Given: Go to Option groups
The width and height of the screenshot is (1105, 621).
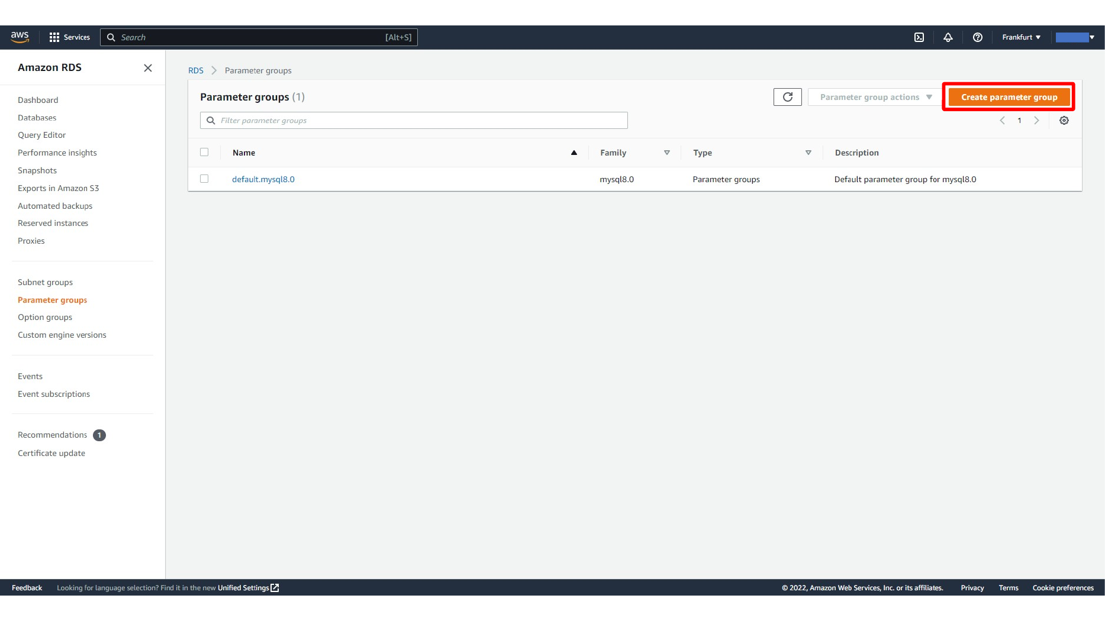Looking at the screenshot, I should click(45, 317).
